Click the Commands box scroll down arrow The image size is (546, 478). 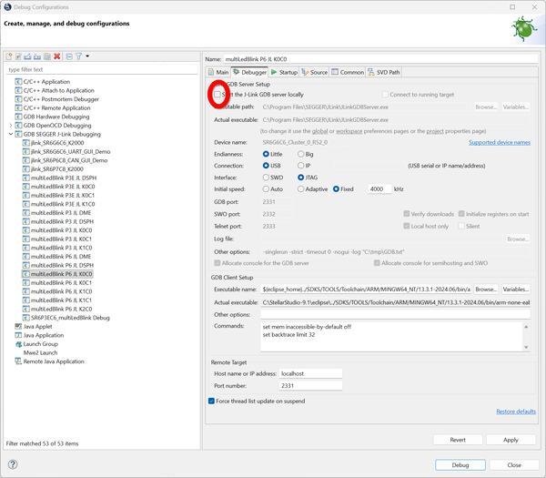(x=526, y=348)
